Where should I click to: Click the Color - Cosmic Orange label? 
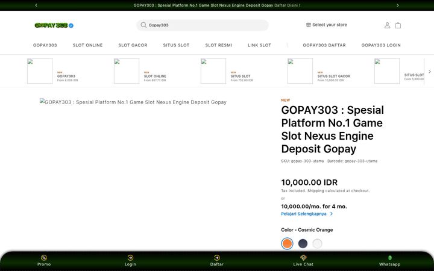point(307,230)
